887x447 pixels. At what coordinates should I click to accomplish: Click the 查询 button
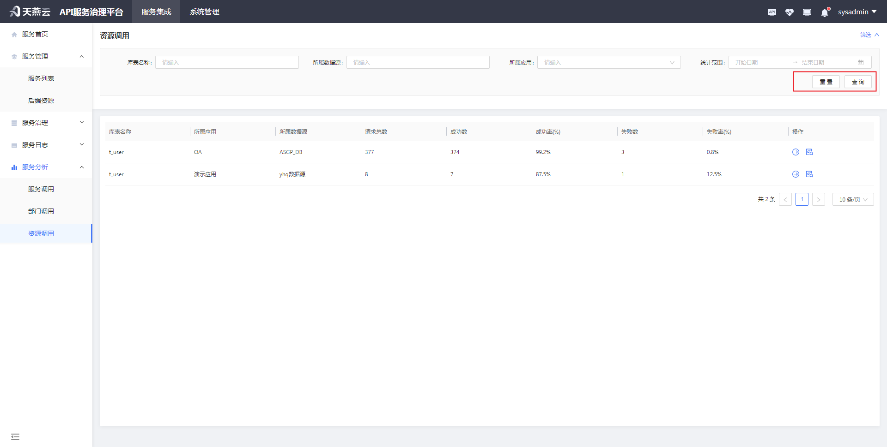coord(858,82)
